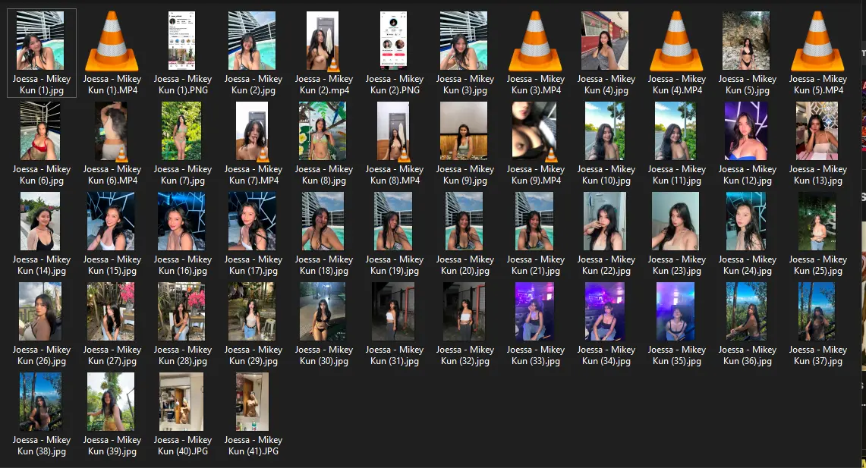Viewport: 866px width, 468px height.
Task: Pick the thumbnail of Kun (34).jpg
Action: [x=606, y=311]
